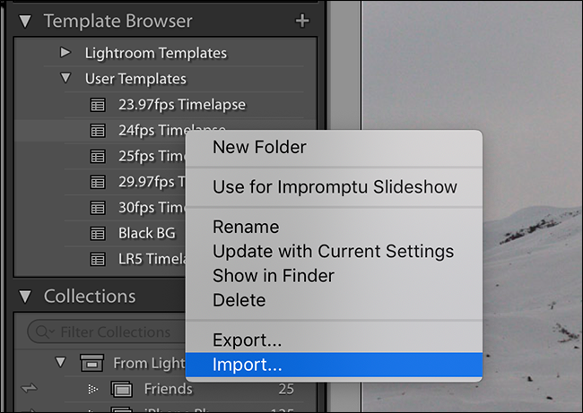The height and width of the screenshot is (413, 583).
Task: Click Use for Impromptu Slideshow
Action: tap(335, 187)
